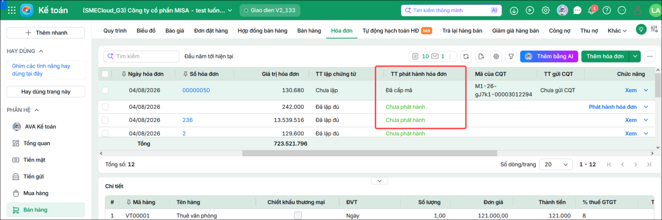Open the help question mark icon
This screenshot has height=220, width=662.
point(607,10)
